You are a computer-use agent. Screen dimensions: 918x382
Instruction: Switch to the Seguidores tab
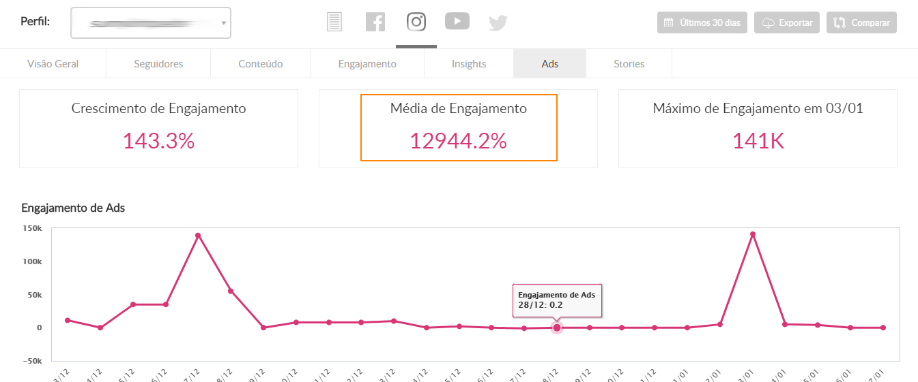tap(158, 63)
